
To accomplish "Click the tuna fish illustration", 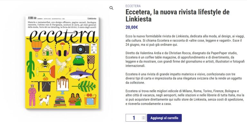I will point(83,74).
